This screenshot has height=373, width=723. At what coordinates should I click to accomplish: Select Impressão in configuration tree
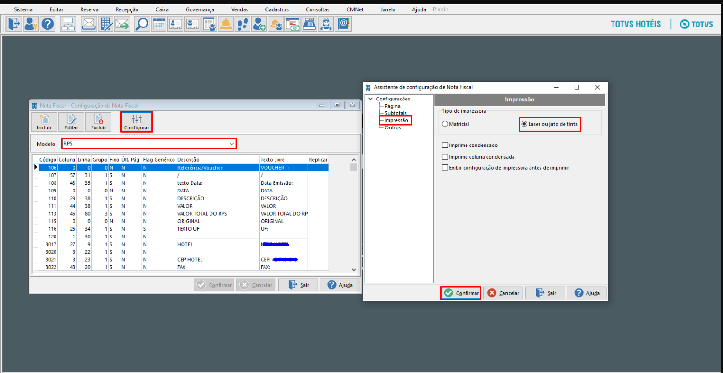click(x=396, y=120)
